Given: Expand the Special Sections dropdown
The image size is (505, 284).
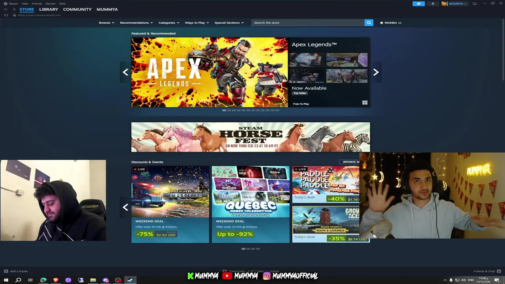Looking at the screenshot, I should [229, 22].
